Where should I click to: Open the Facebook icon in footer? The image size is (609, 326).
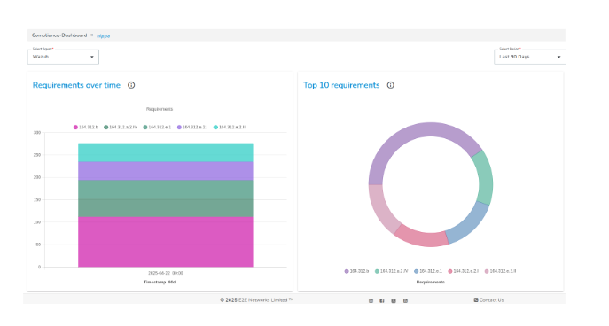[x=382, y=301]
